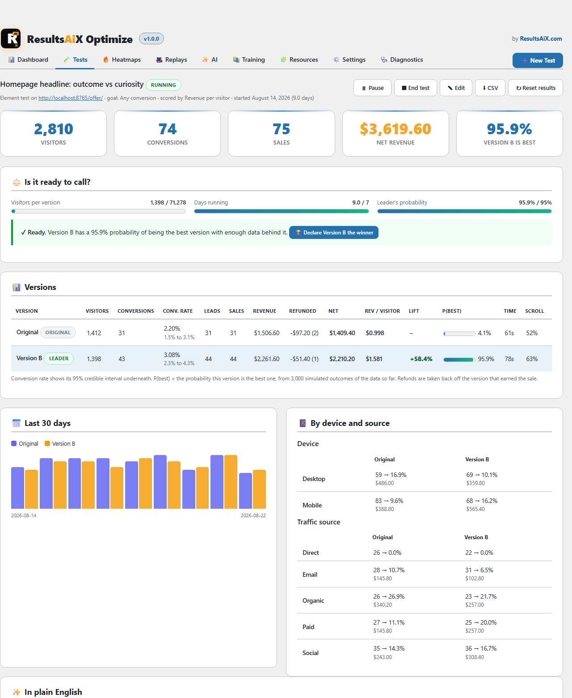The height and width of the screenshot is (698, 572).
Task: Click the $3,619.60 net revenue card
Action: [395, 133]
